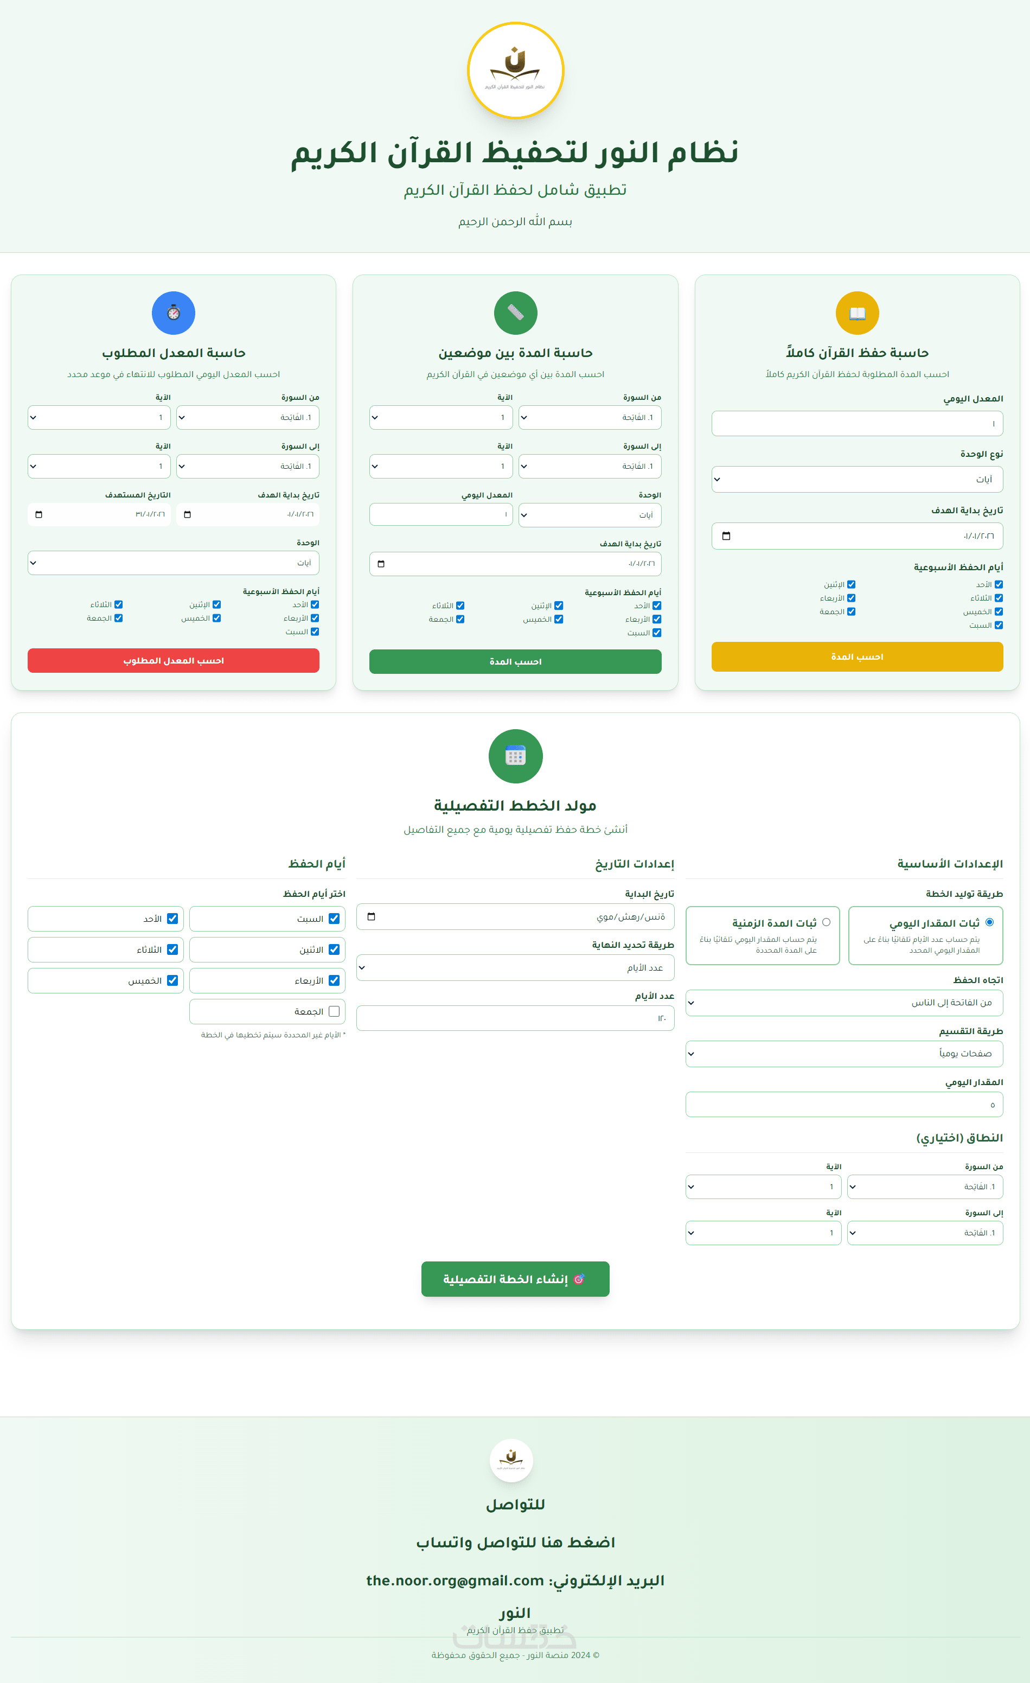The width and height of the screenshot is (1030, 1683).
Task: Select the ثبات المقدار اليومي radio option
Action: 990,922
